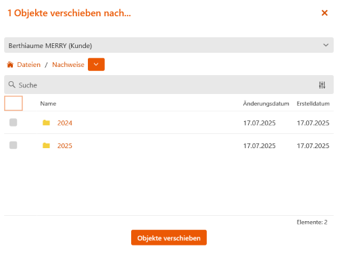Close the move objects dialog
The image size is (338, 253).
pyautogui.click(x=324, y=13)
